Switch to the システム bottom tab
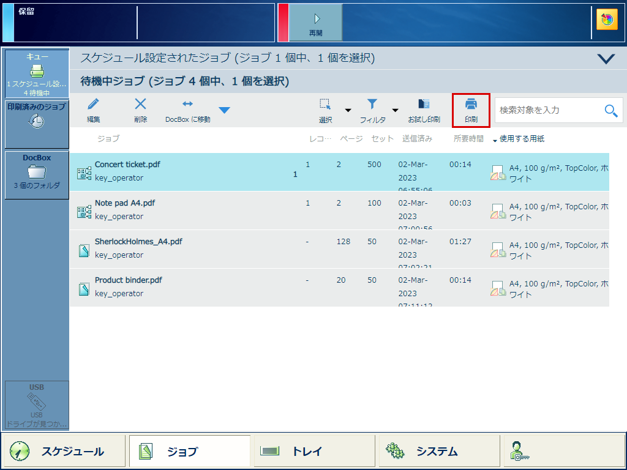The image size is (627, 470). coord(439,451)
